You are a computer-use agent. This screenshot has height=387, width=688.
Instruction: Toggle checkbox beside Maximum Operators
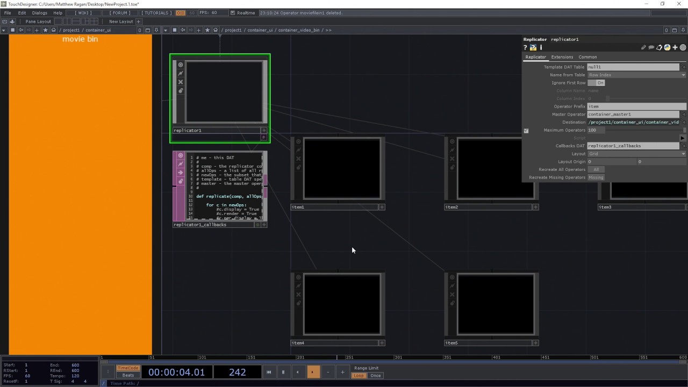point(526,131)
